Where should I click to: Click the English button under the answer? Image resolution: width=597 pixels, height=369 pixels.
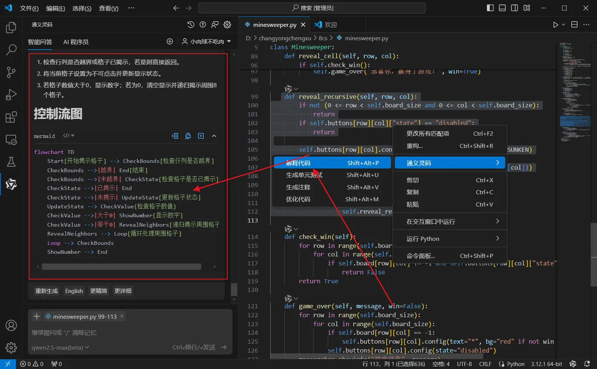pyautogui.click(x=74, y=291)
